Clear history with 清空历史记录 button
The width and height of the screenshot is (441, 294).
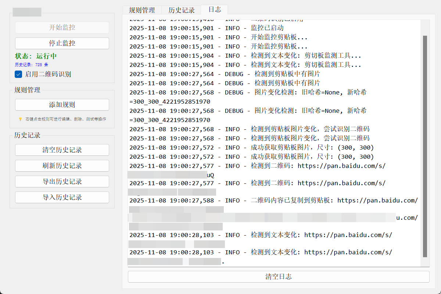tap(62, 150)
